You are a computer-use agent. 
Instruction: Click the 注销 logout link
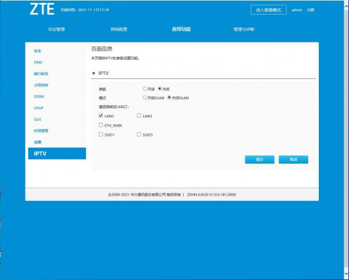311,10
